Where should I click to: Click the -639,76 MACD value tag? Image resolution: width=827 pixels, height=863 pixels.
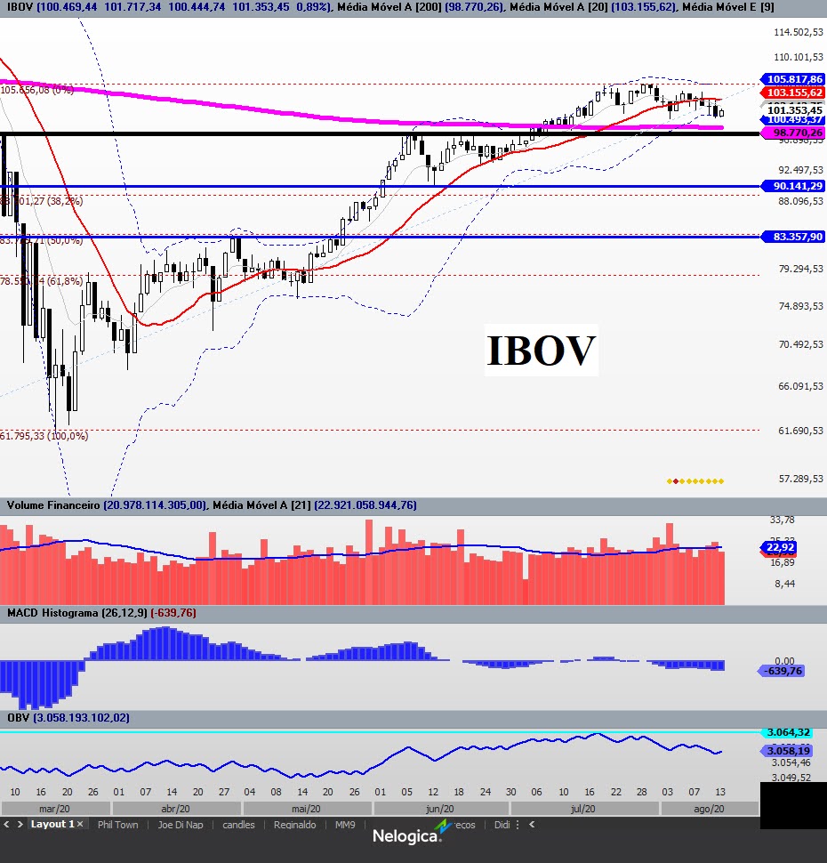(x=782, y=671)
